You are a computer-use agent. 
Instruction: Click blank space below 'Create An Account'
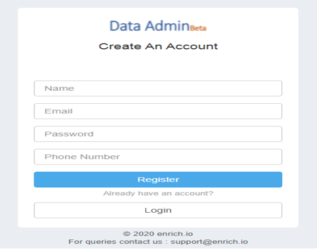tap(158, 66)
